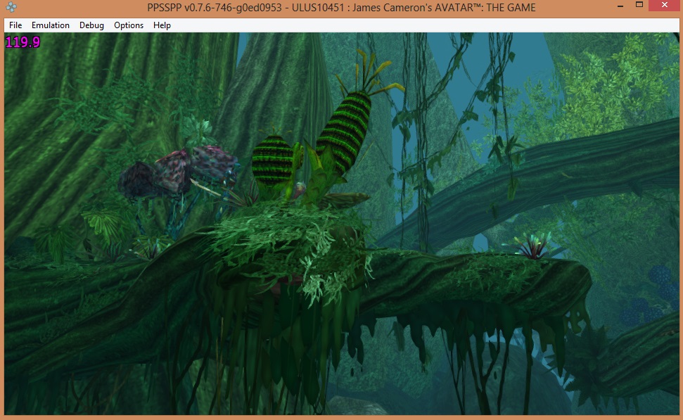Open the File menu
This screenshot has height=420, width=683.
15,25
